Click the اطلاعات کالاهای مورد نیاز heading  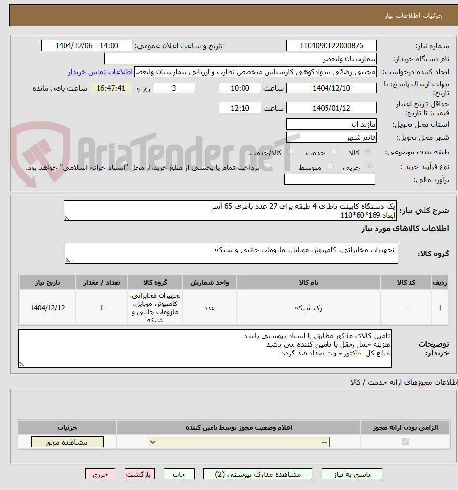point(405,229)
